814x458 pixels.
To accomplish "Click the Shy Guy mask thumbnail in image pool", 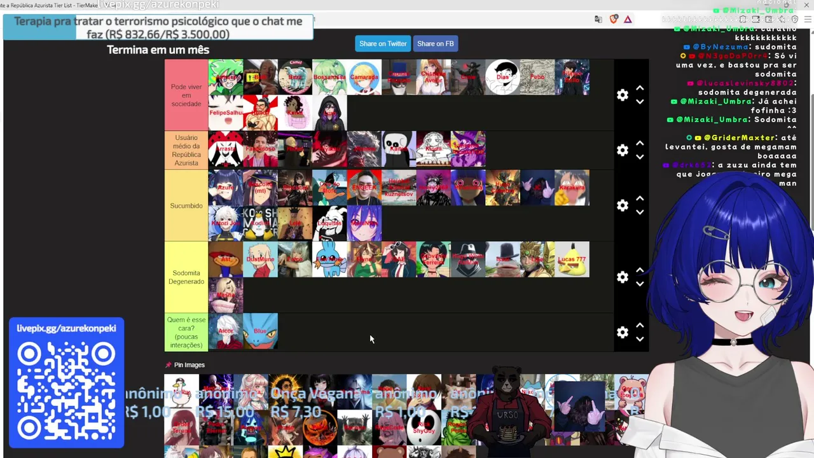I will [424, 427].
